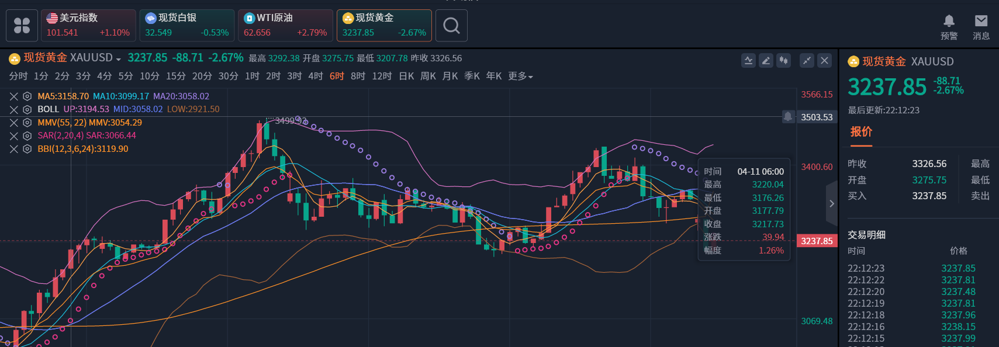The width and height of the screenshot is (999, 347).
Task: Select the 10分 timeframe
Action: click(149, 76)
